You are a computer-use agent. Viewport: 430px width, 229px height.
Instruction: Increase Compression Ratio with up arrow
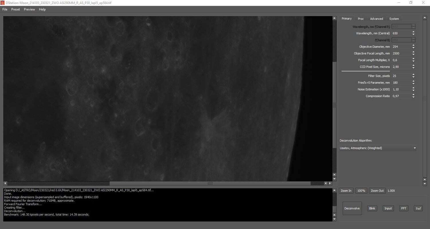point(413,95)
